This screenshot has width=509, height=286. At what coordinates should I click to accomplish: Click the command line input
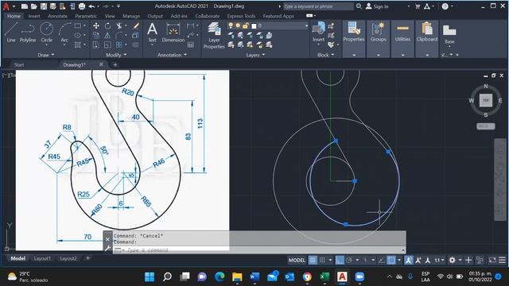click(258, 250)
